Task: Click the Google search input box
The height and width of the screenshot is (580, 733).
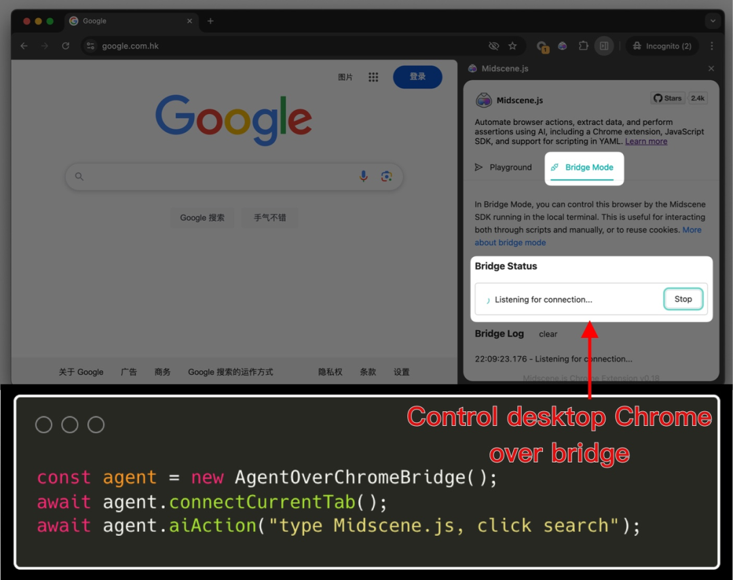Action: (233, 176)
